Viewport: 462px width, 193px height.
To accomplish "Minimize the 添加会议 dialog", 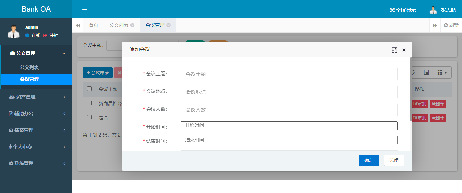I will 385,50.
